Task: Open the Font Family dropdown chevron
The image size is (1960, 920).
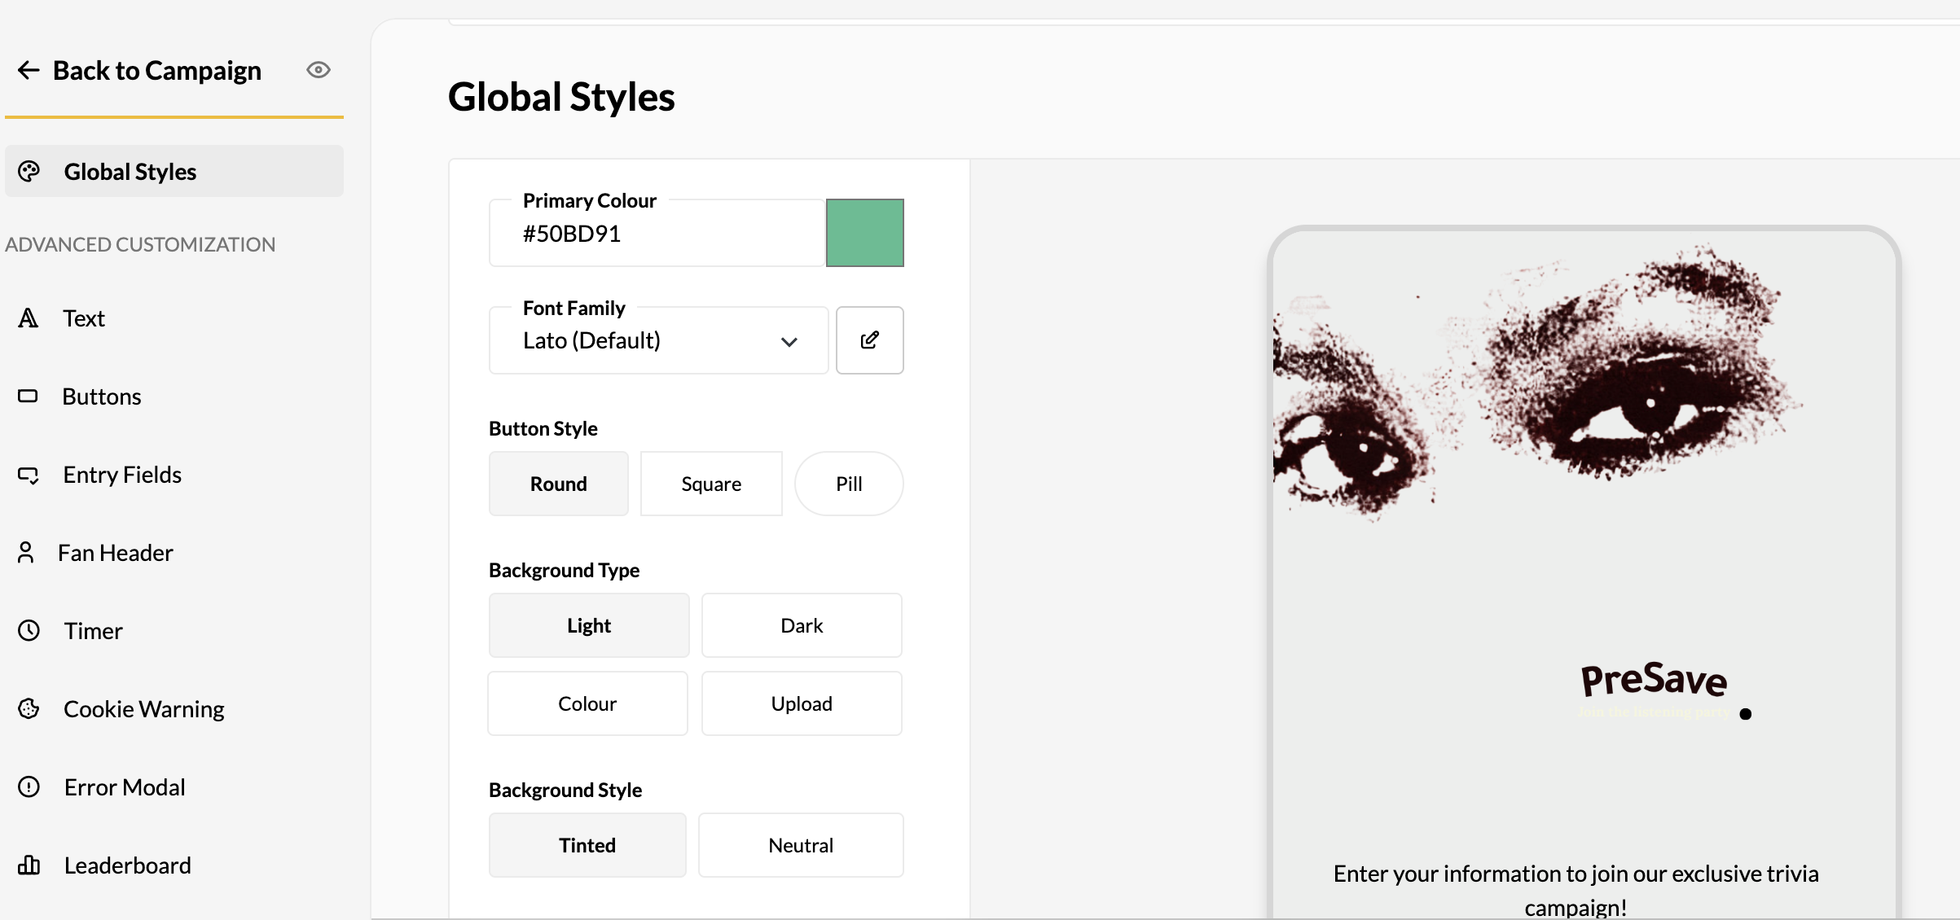Action: (x=789, y=342)
